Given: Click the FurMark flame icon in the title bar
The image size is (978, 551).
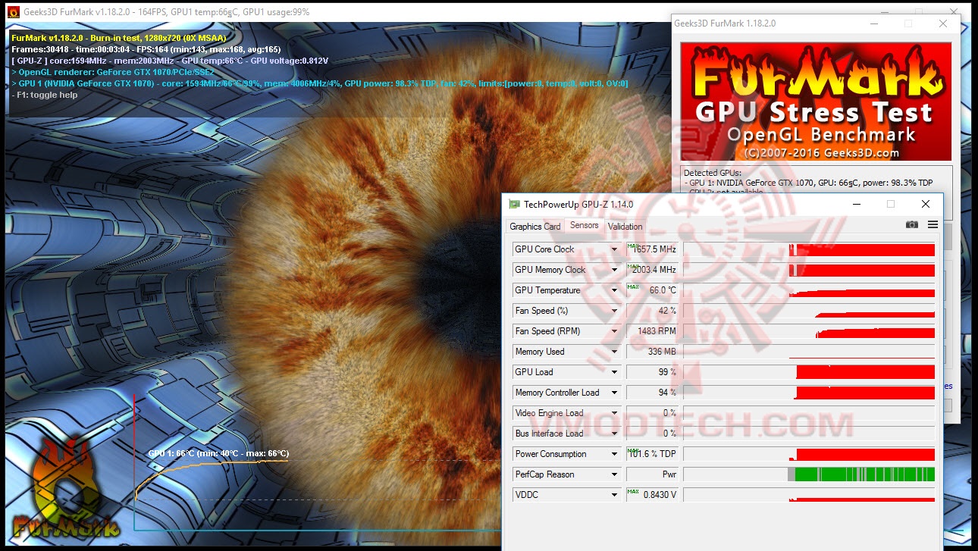Looking at the screenshot, I should (x=13, y=12).
